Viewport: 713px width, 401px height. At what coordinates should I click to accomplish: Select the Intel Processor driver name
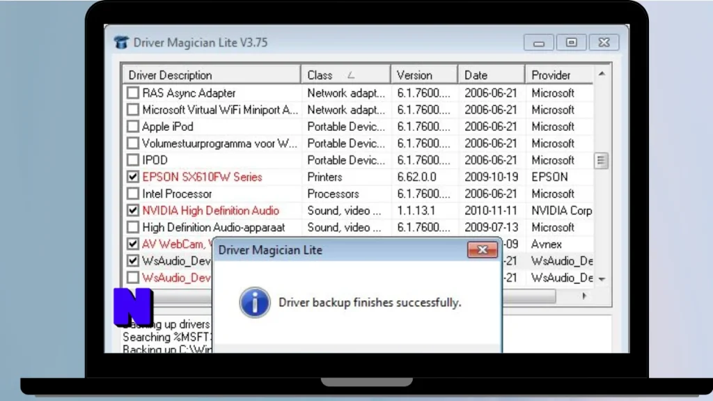point(177,194)
